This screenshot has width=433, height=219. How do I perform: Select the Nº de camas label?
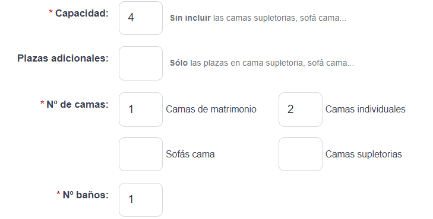[x=77, y=105]
